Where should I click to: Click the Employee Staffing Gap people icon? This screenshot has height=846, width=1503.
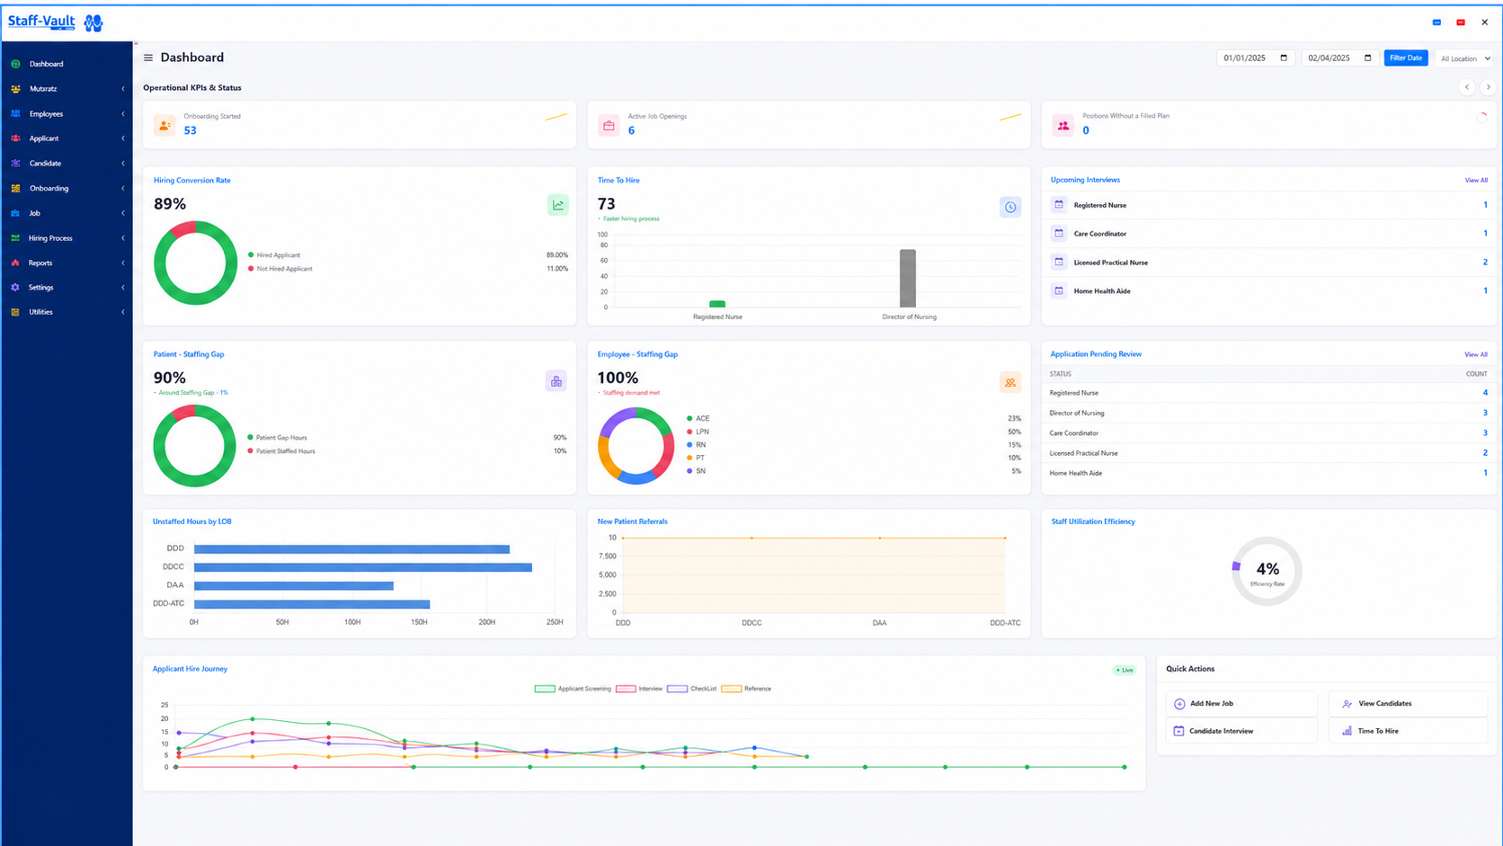1010,382
